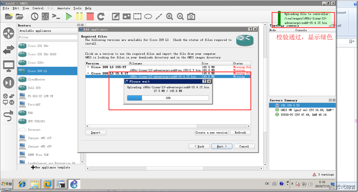Click Create a new version button

point(212,133)
